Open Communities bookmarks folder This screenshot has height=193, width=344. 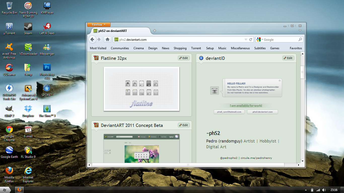(x=120, y=48)
